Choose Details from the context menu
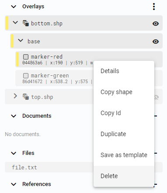 click(124, 71)
